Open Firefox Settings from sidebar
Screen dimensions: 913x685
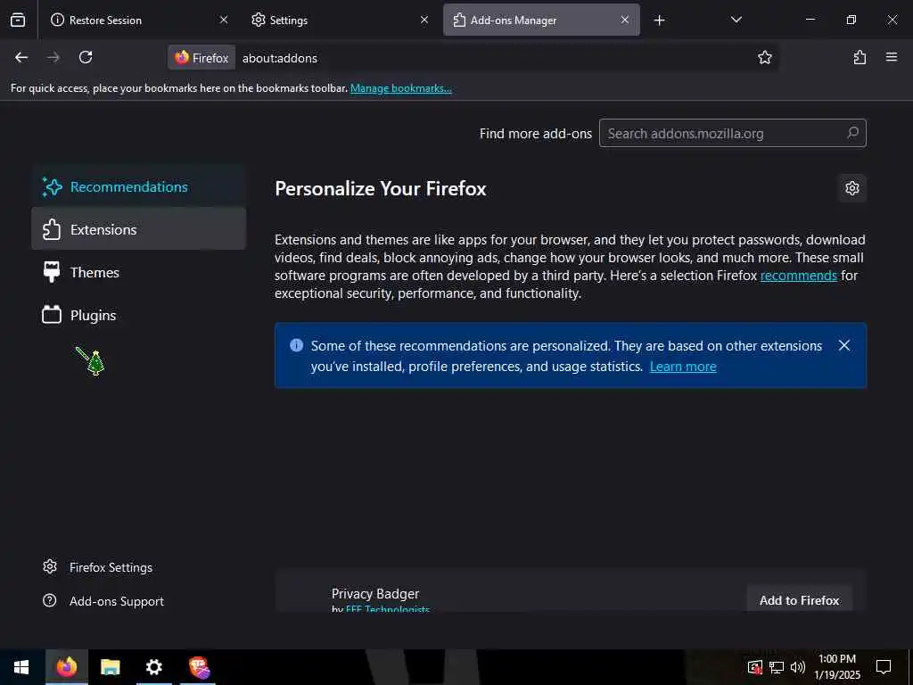point(98,567)
